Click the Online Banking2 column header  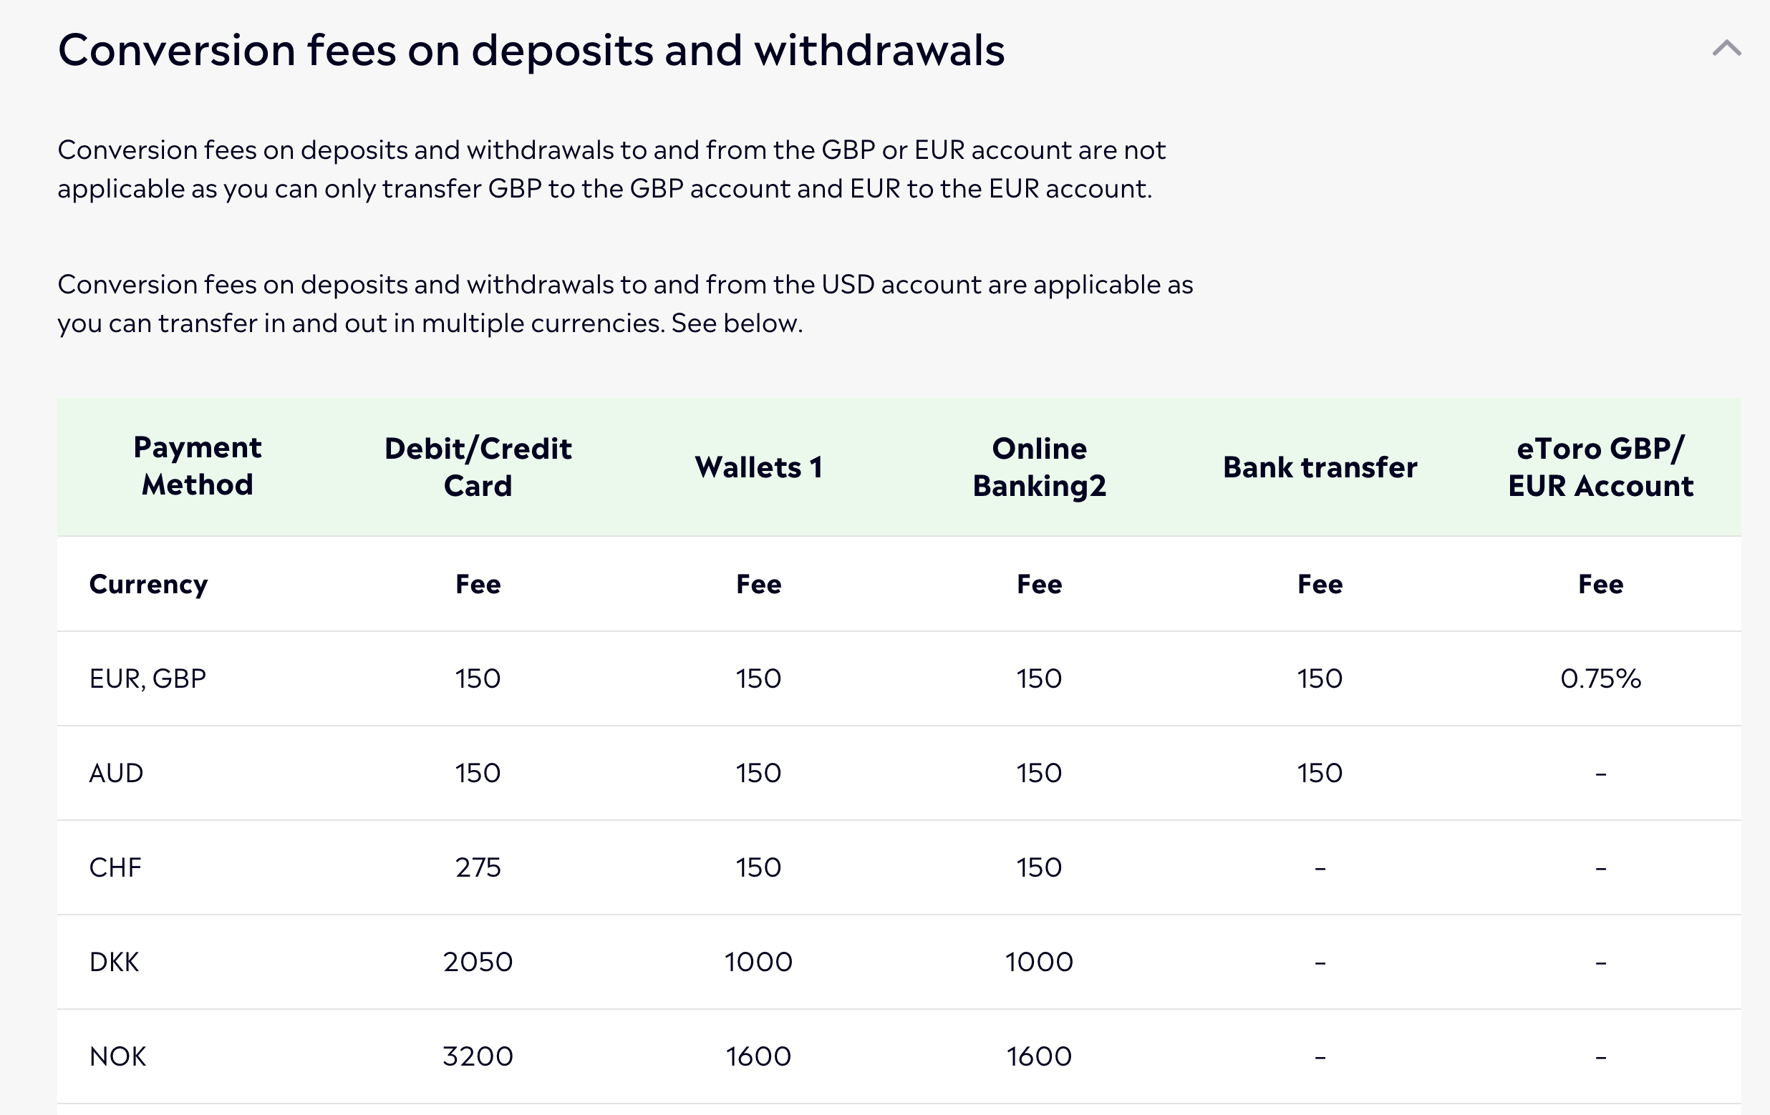(1039, 467)
